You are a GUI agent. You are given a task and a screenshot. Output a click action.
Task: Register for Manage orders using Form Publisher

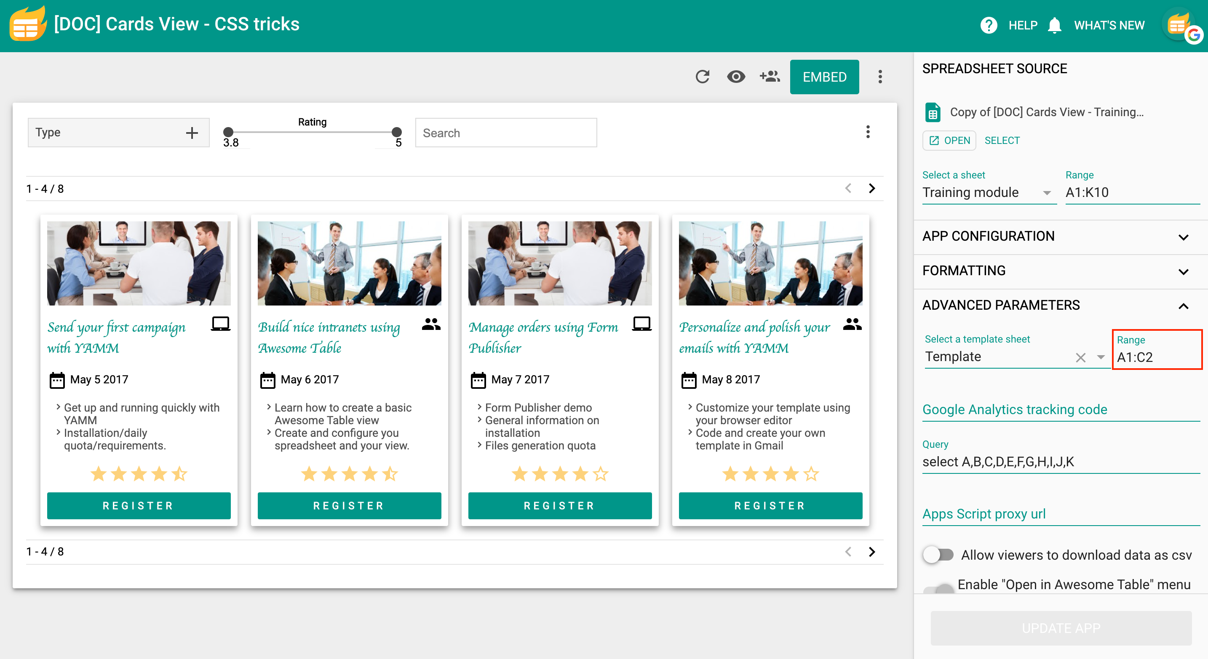click(x=559, y=506)
